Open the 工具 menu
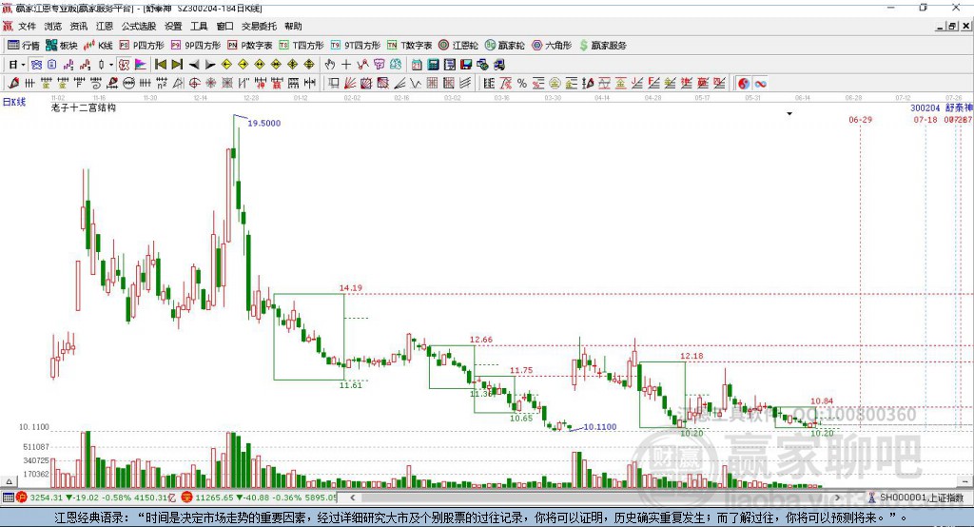 click(199, 26)
